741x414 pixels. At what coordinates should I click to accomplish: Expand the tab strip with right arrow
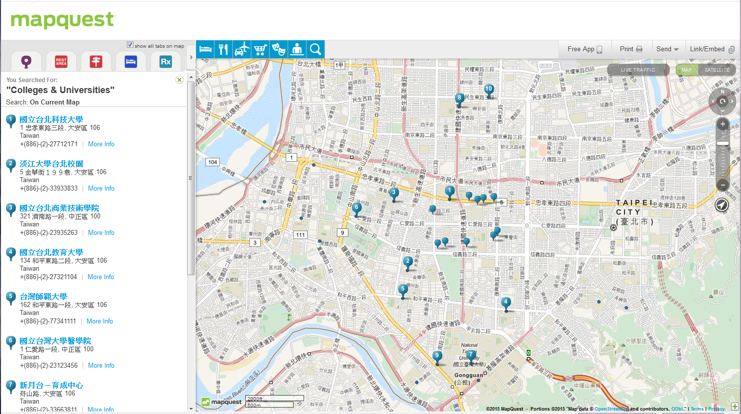(x=191, y=57)
